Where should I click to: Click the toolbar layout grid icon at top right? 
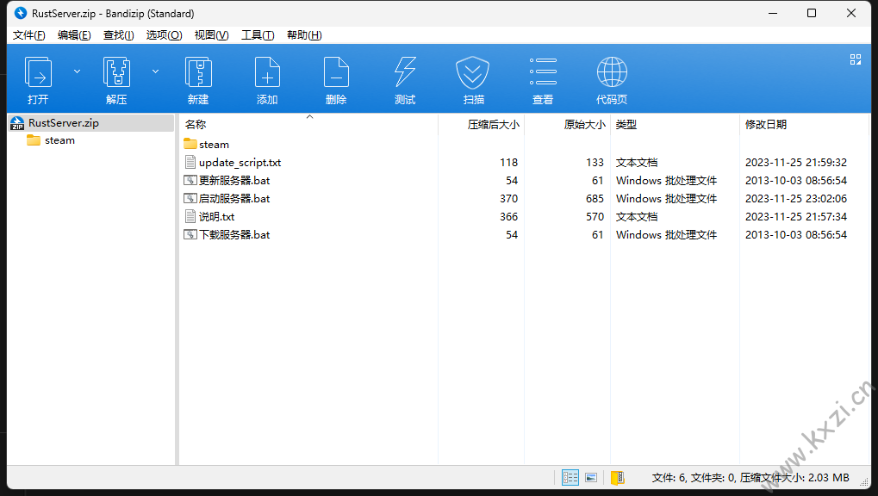pos(855,59)
